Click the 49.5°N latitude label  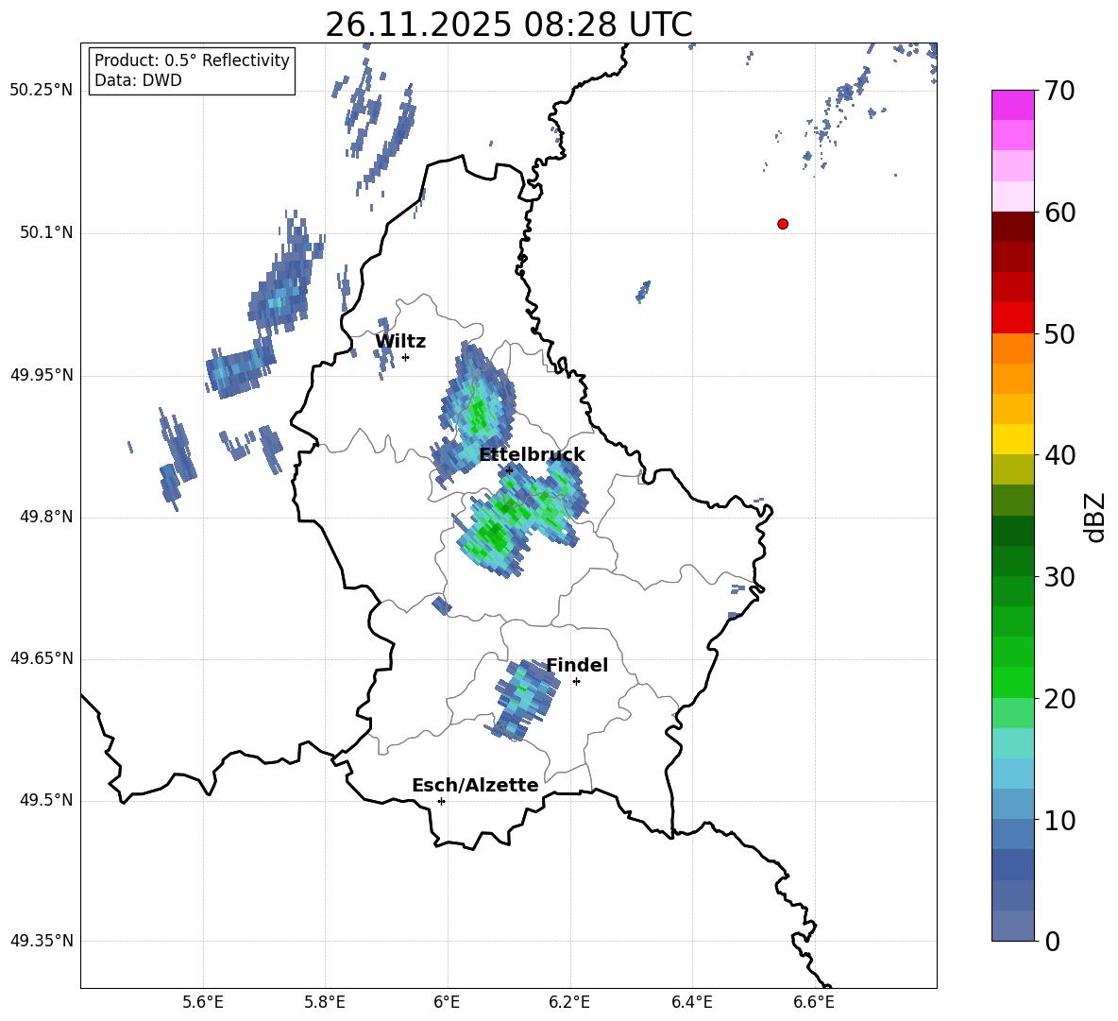pyautogui.click(x=45, y=800)
